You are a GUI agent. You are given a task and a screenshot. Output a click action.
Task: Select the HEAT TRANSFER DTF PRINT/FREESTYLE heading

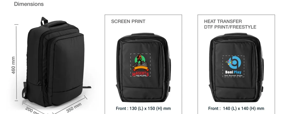(230, 24)
